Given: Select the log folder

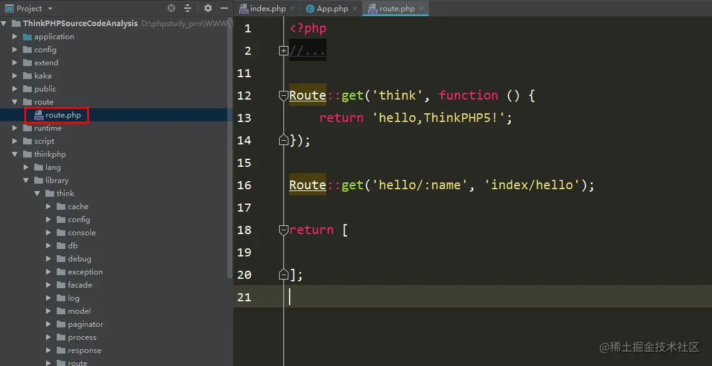Looking at the screenshot, I should click(68, 298).
